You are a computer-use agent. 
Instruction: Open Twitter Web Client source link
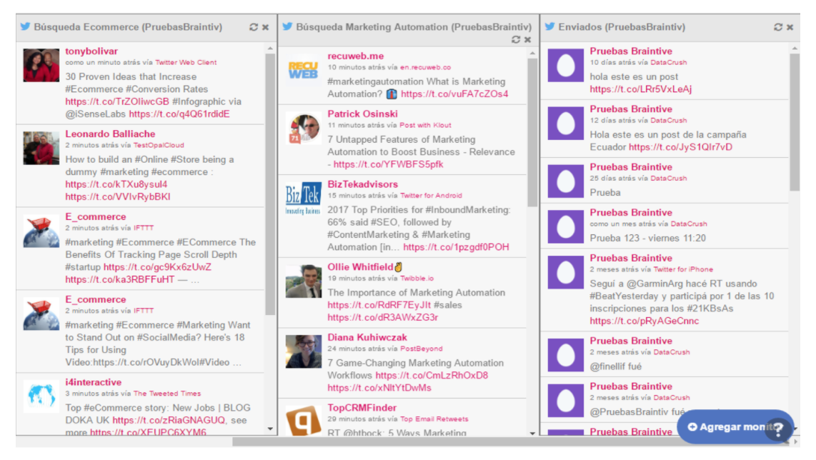(x=186, y=62)
